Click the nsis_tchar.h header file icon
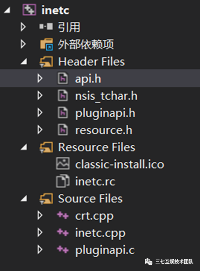The height and width of the screenshot is (271, 200). [63, 95]
